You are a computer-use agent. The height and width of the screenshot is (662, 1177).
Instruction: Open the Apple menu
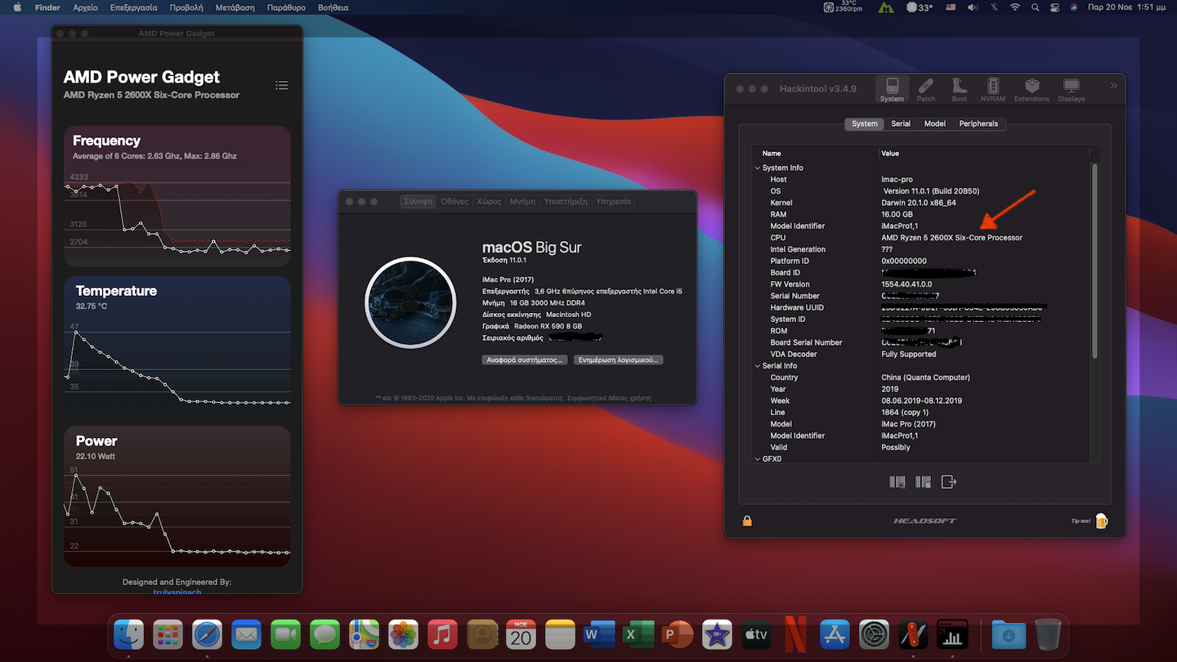click(x=16, y=7)
